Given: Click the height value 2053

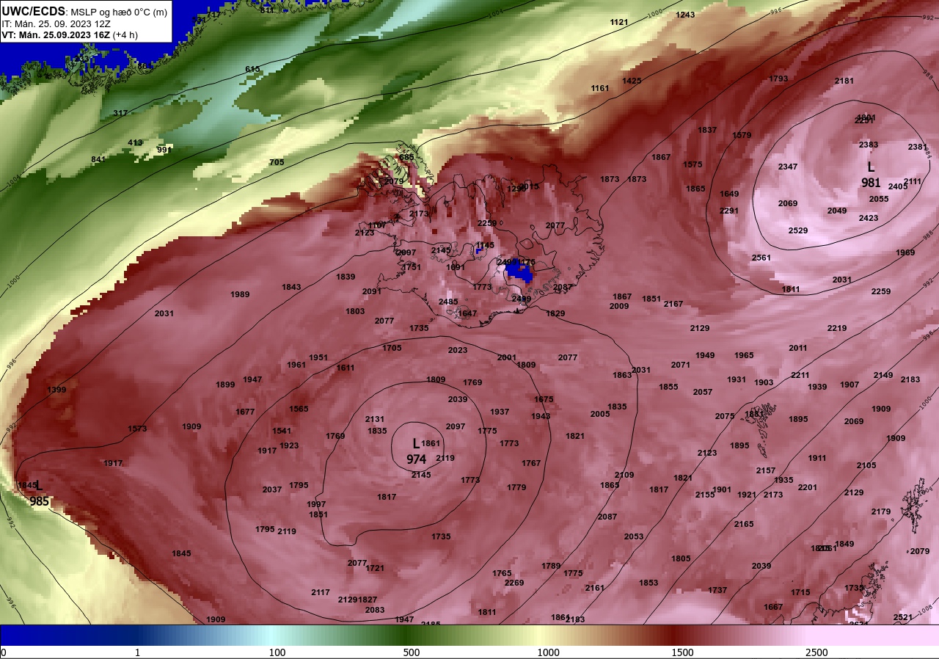Looking at the screenshot, I should (634, 536).
